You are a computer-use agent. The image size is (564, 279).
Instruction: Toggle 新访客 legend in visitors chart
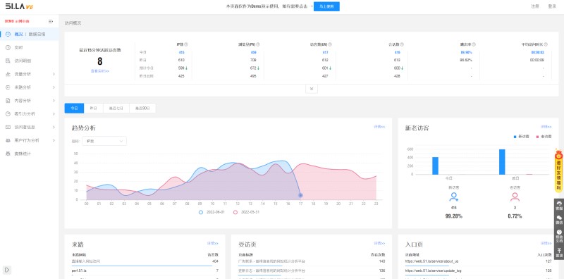[x=521, y=137]
